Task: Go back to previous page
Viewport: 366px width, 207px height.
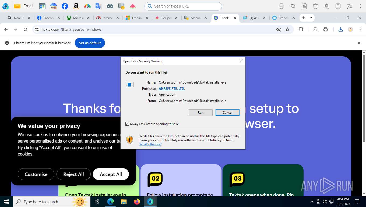Action: pyautogui.click(x=6, y=29)
